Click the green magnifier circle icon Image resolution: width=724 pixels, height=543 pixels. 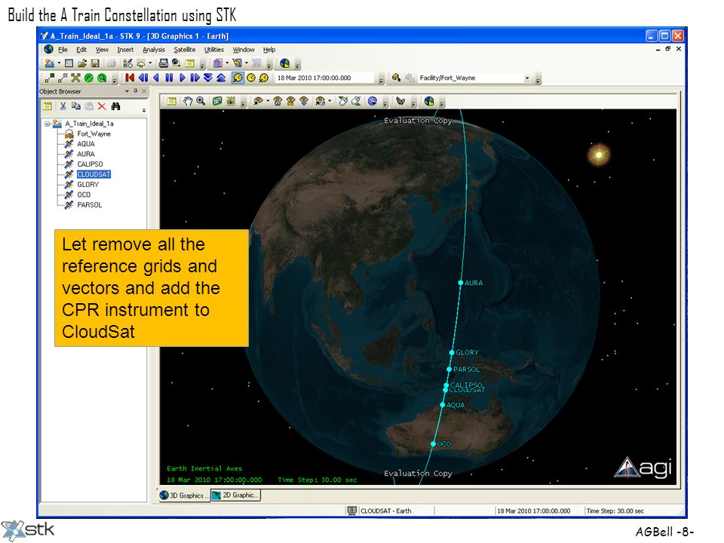(x=102, y=78)
